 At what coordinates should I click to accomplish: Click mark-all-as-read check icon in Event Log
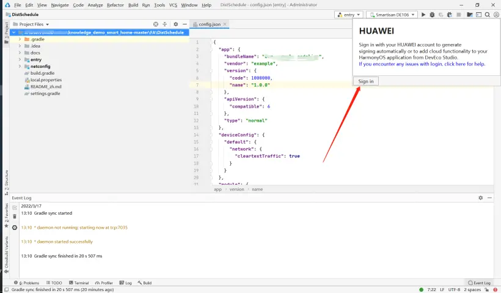pos(15,207)
